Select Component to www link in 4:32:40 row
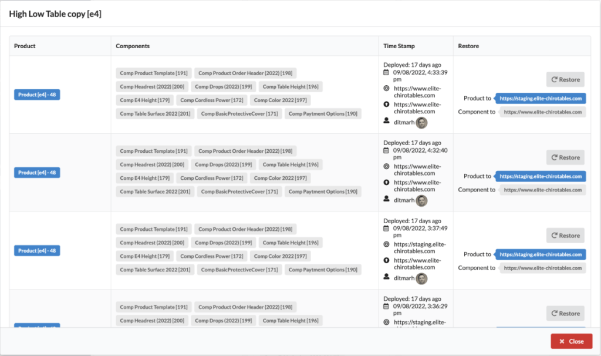Screen dimensions: 601x356 coord(543,190)
